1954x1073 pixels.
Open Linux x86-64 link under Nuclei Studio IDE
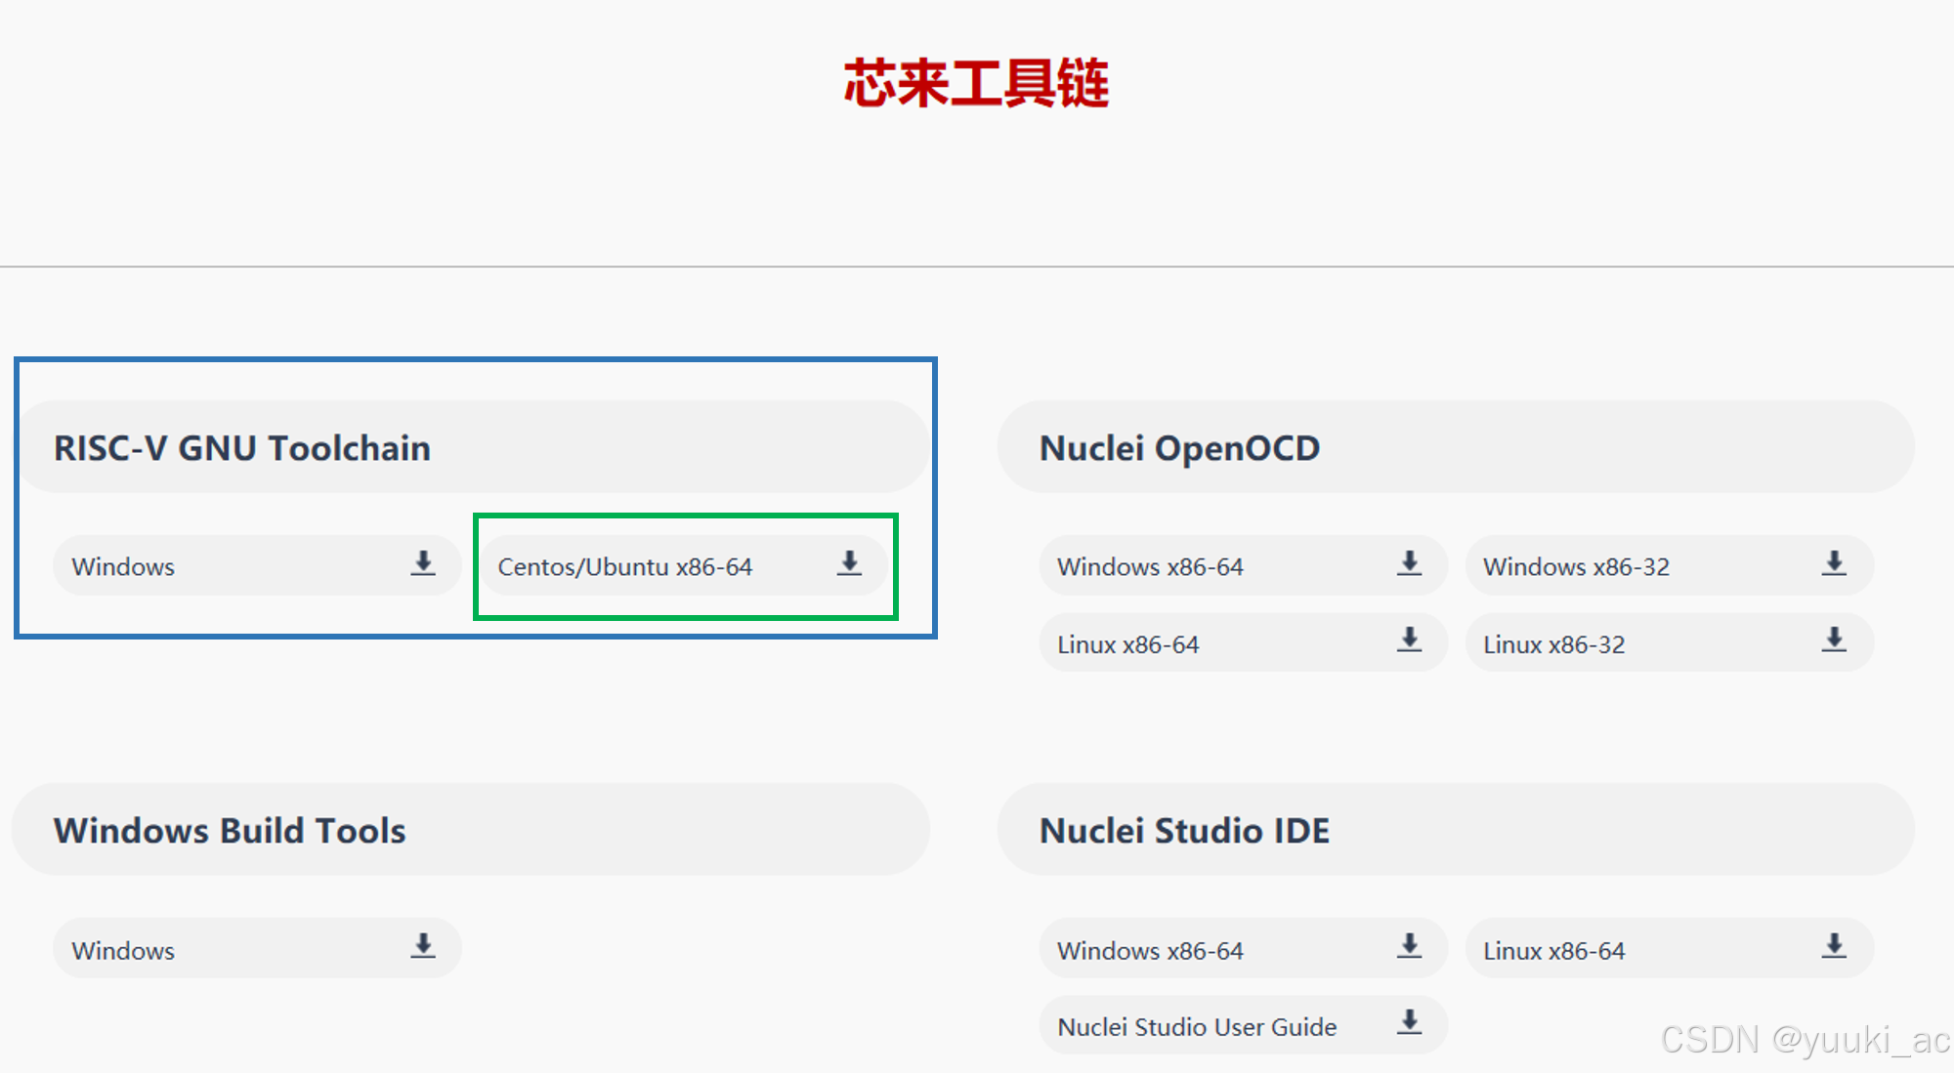pos(1669,948)
